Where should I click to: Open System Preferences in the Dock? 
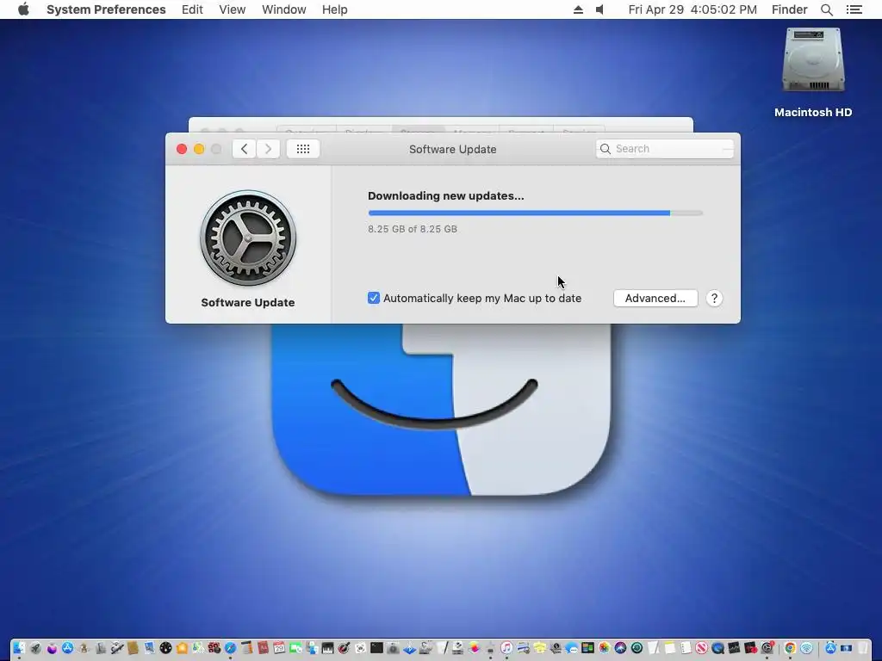click(x=767, y=648)
